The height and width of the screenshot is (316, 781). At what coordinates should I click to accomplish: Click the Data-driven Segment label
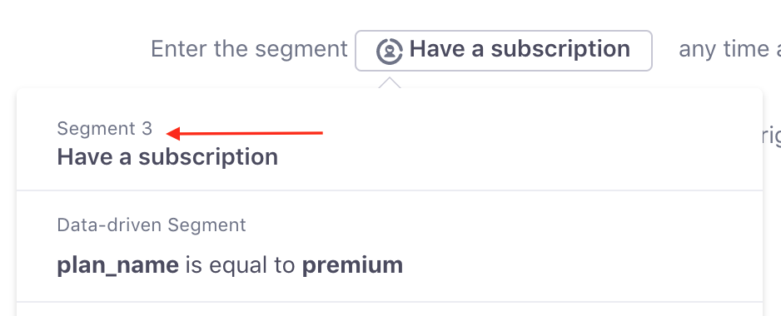(x=152, y=225)
